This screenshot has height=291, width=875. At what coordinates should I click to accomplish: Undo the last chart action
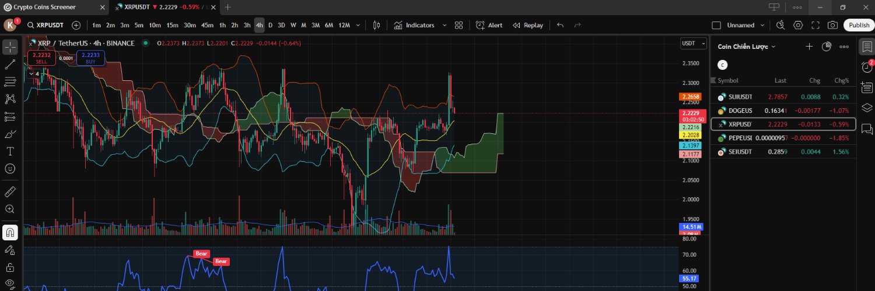click(x=561, y=25)
